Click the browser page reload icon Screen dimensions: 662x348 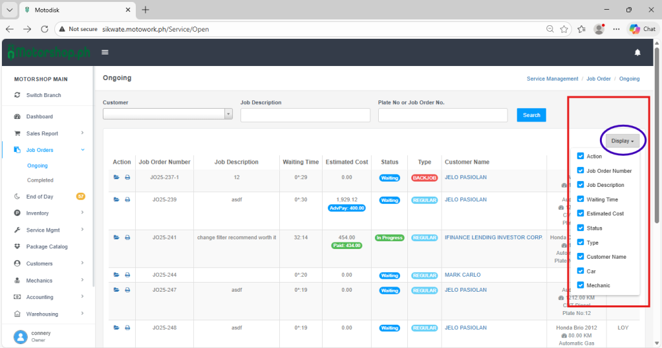45,29
